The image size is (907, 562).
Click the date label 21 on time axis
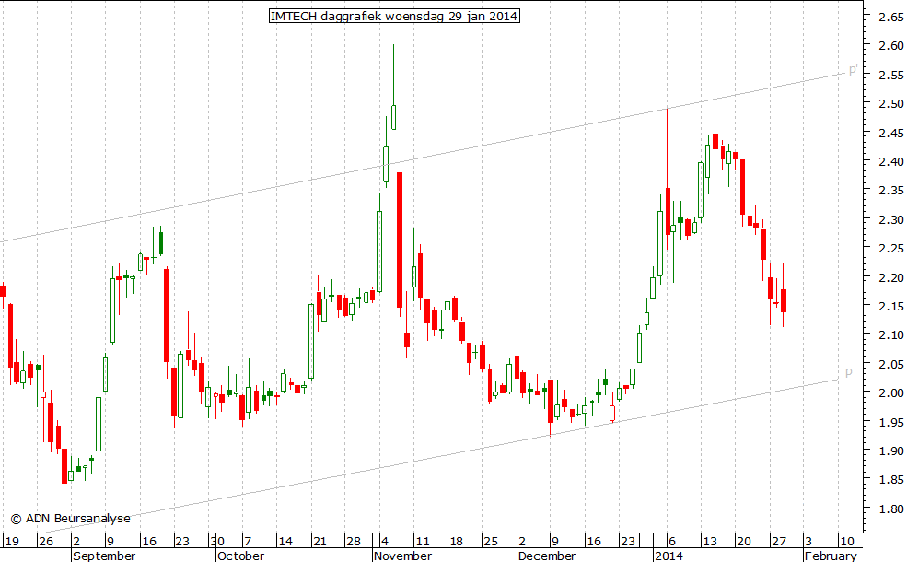(x=320, y=541)
